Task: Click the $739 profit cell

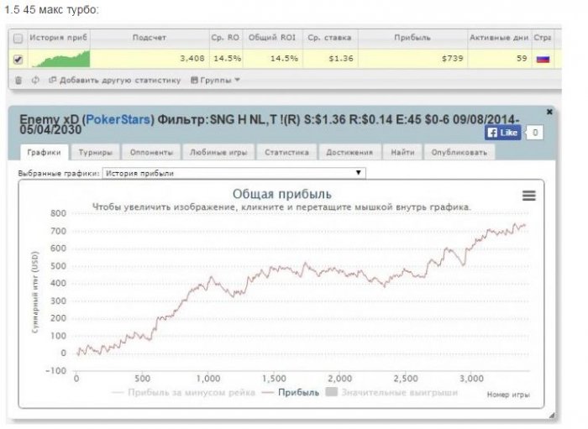Action: (412, 59)
